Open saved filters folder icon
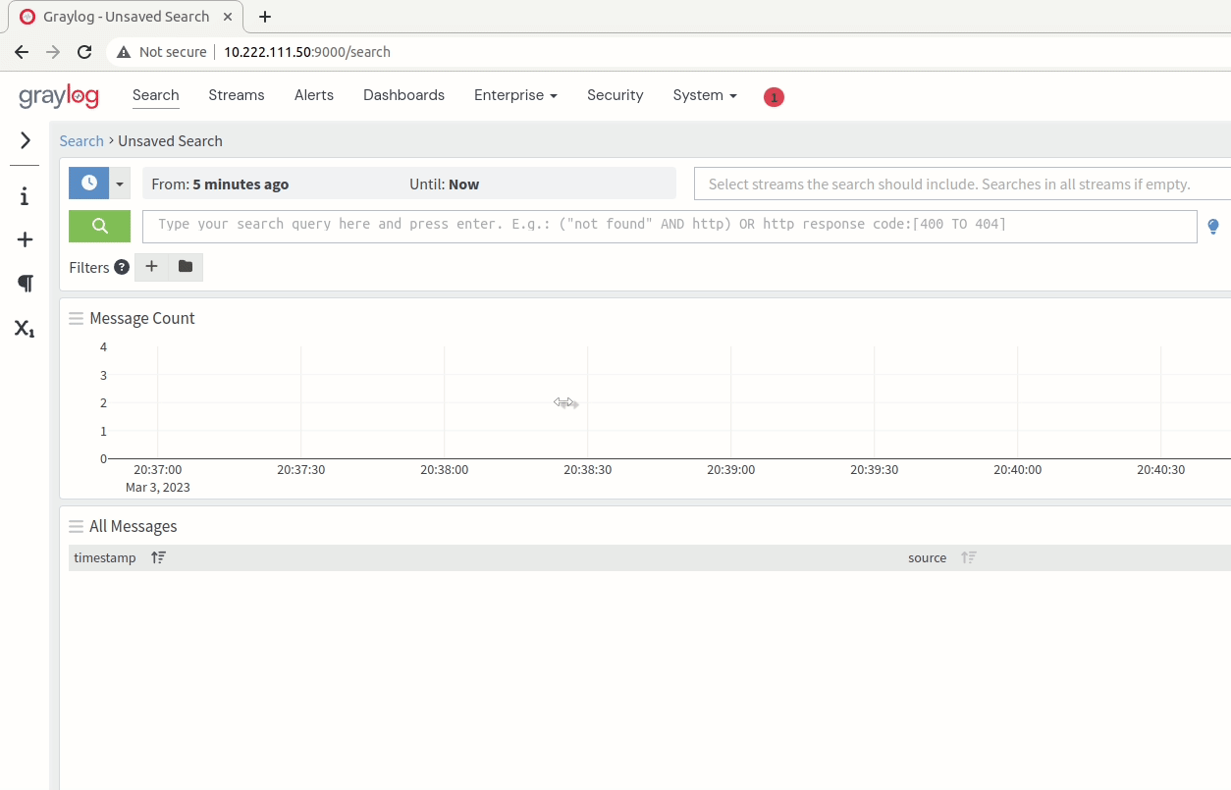 [x=186, y=266]
